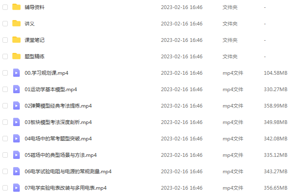This screenshot has width=293, height=195.
Task: Click video icon for 01运动学基本模型.mp4
Action: pyautogui.click(x=16, y=89)
